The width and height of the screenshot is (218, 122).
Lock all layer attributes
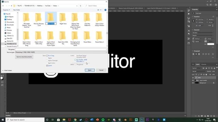point(206,75)
